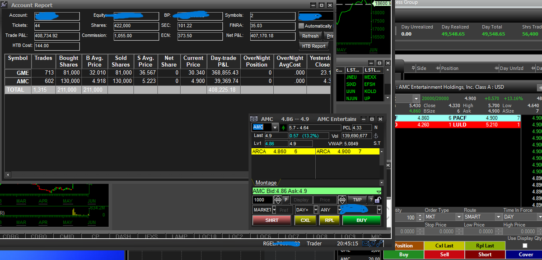
Task: Select the DASH tab
Action: pos(123,237)
